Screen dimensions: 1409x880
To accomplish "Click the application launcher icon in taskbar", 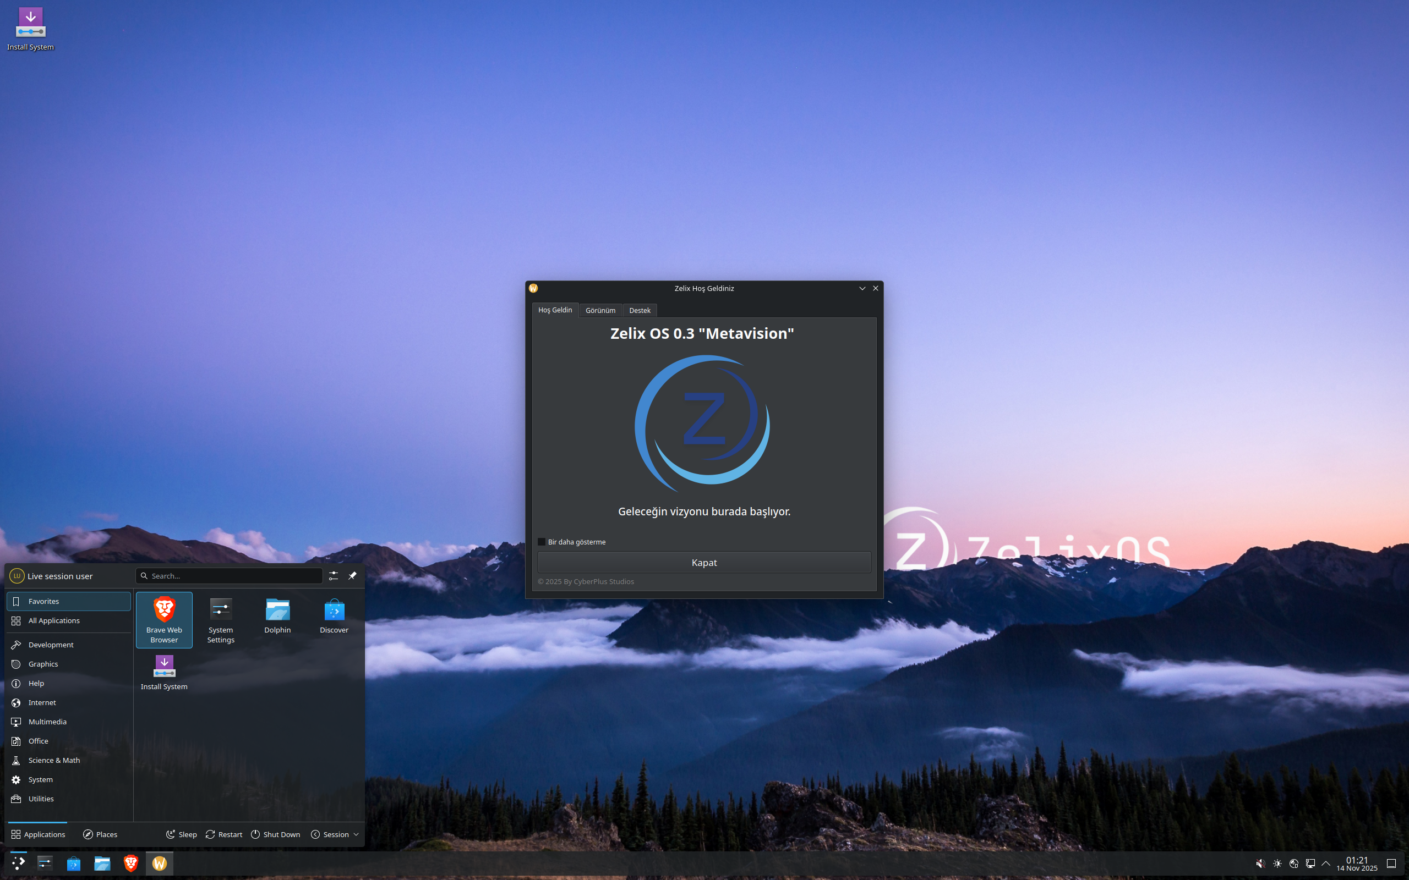I will (x=18, y=863).
